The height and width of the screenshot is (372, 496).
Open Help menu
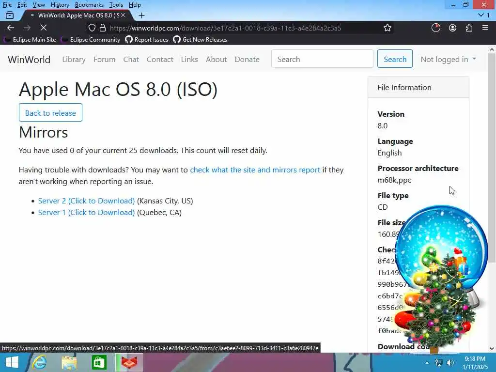(x=135, y=5)
